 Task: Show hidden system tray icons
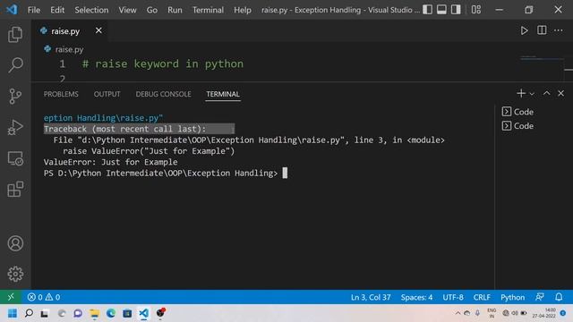458,313
